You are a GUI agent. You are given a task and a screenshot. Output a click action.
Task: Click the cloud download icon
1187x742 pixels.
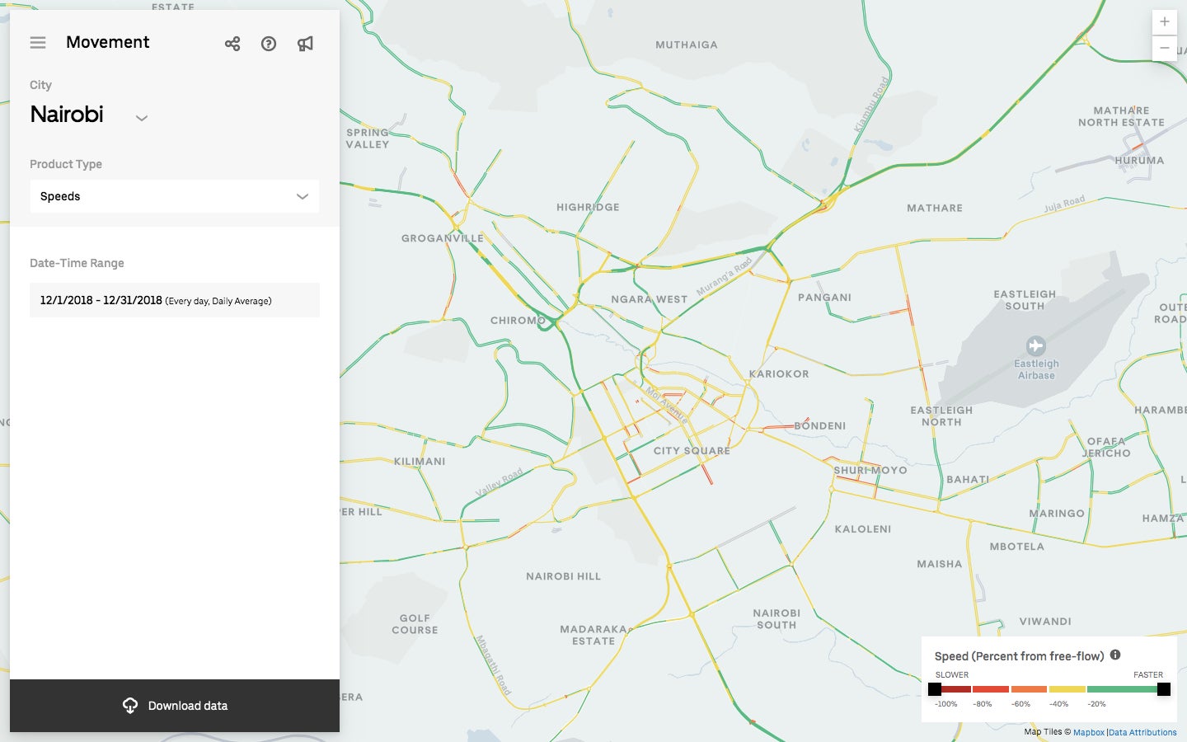point(130,706)
